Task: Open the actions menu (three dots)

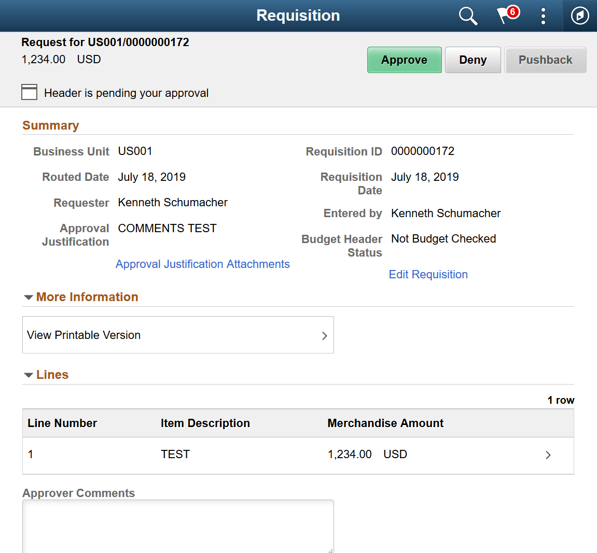Action: (x=543, y=16)
